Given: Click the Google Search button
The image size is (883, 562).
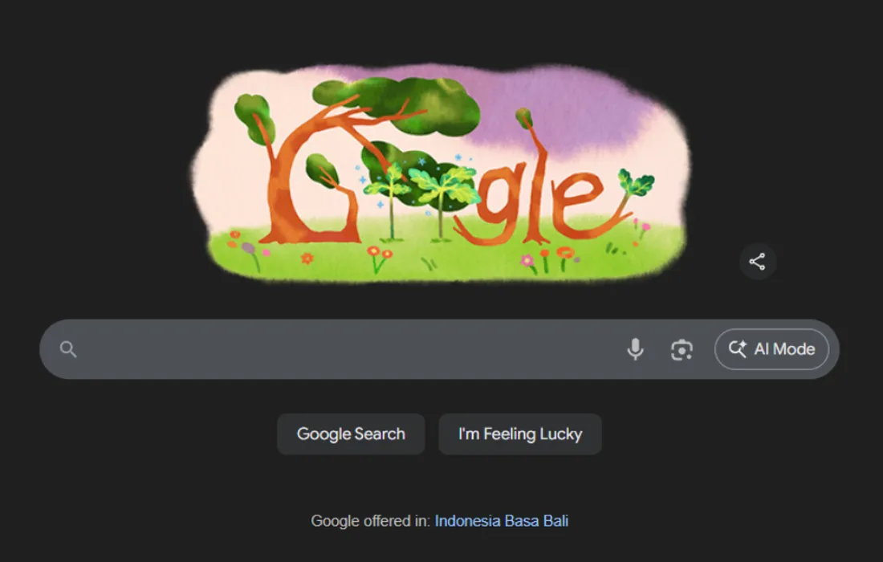Looking at the screenshot, I should [351, 434].
